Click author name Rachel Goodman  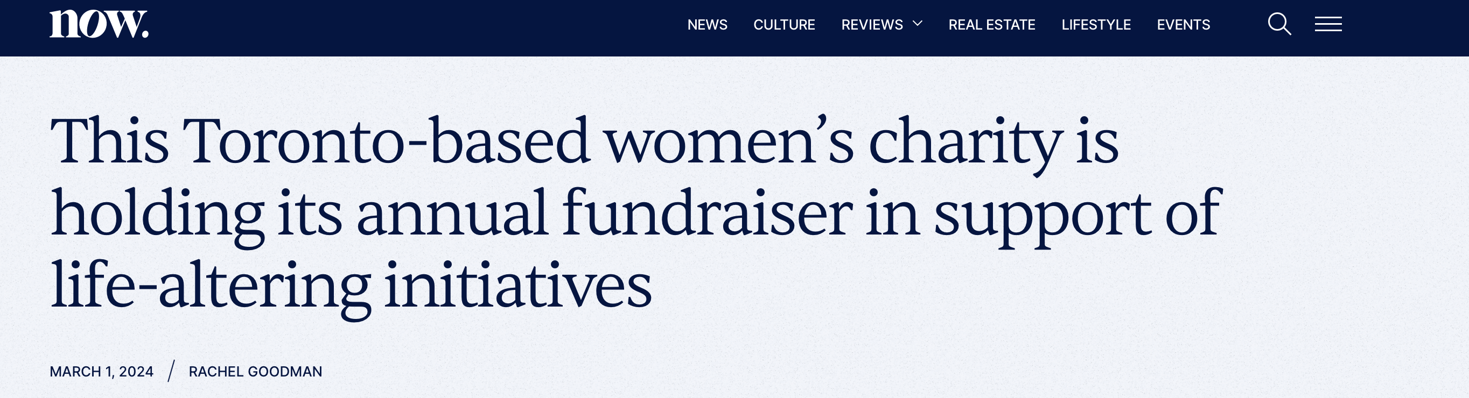coord(255,372)
